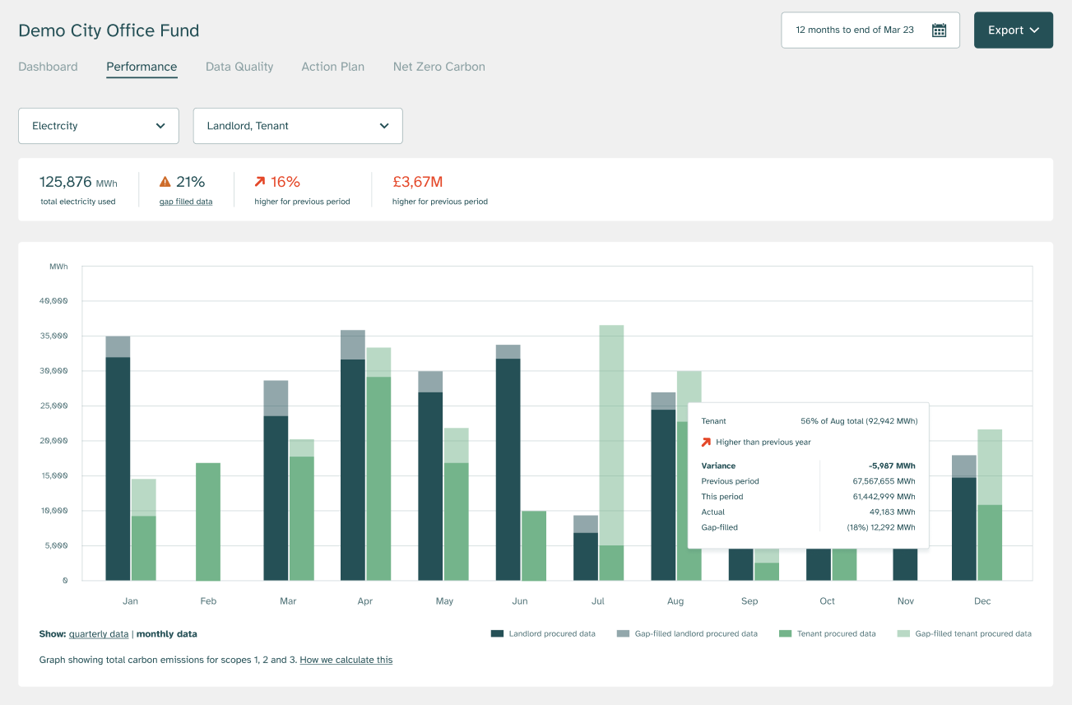Screen dimensions: 1072x705
Task: Click the red upward trend arrow beside 16%
Action: (x=260, y=182)
